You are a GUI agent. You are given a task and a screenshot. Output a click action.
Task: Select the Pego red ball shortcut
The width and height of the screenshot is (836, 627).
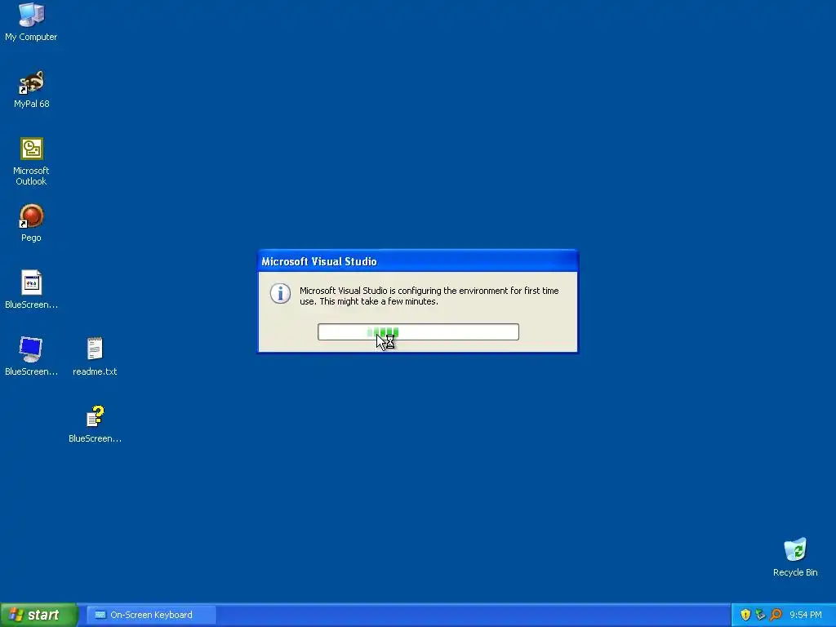pyautogui.click(x=31, y=224)
